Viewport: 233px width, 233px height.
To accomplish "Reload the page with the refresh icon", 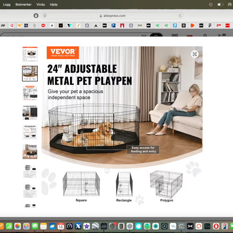I will (180, 16).
